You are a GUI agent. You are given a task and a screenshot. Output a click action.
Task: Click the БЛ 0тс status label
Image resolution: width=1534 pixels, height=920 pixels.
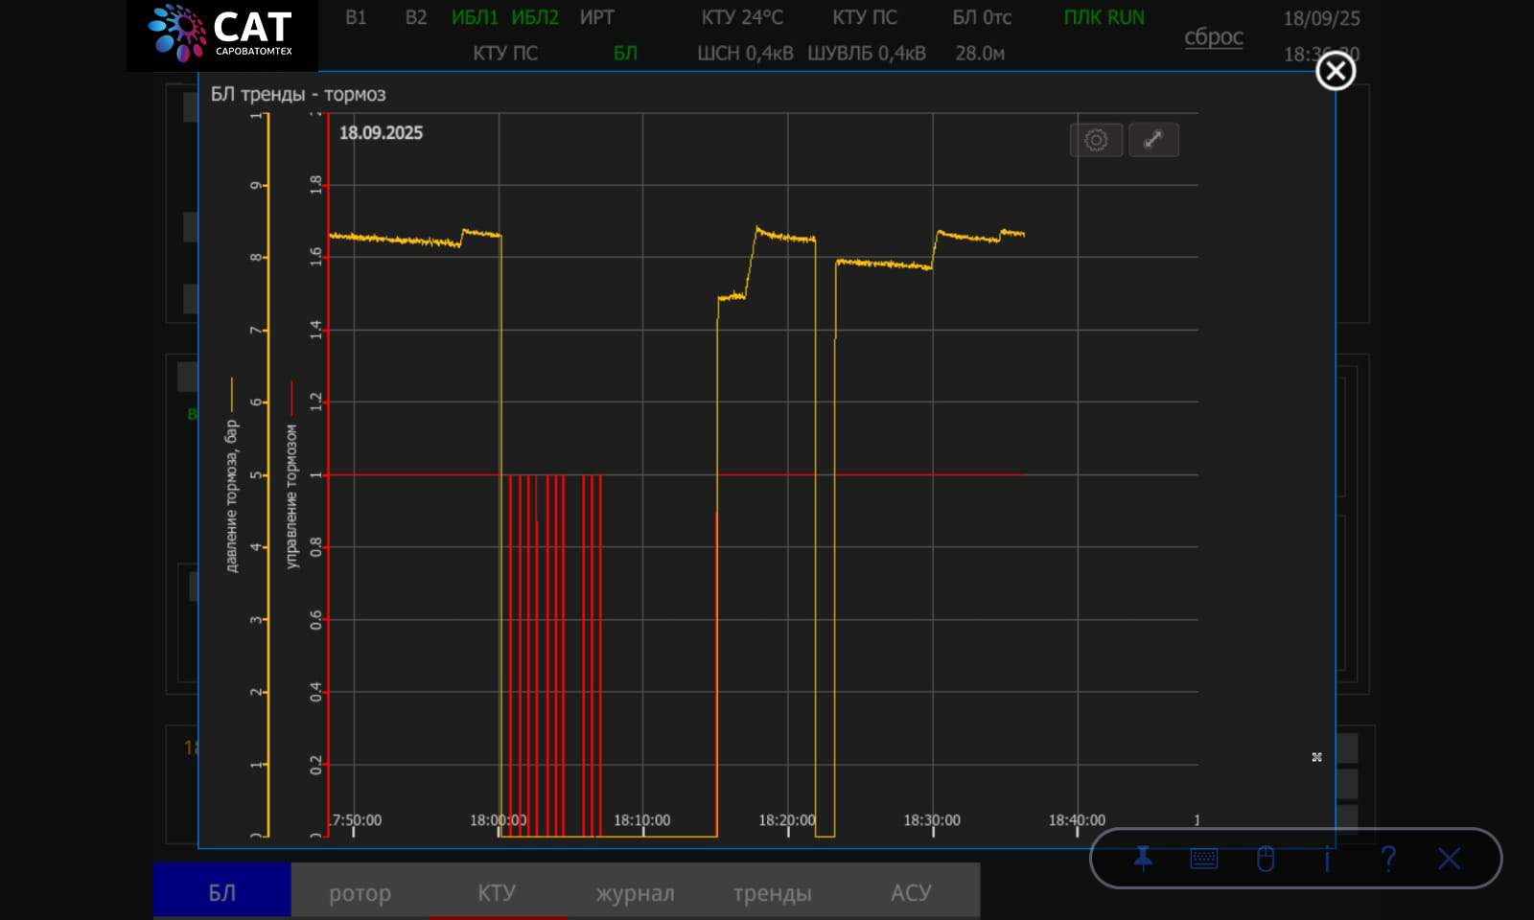pos(982,17)
